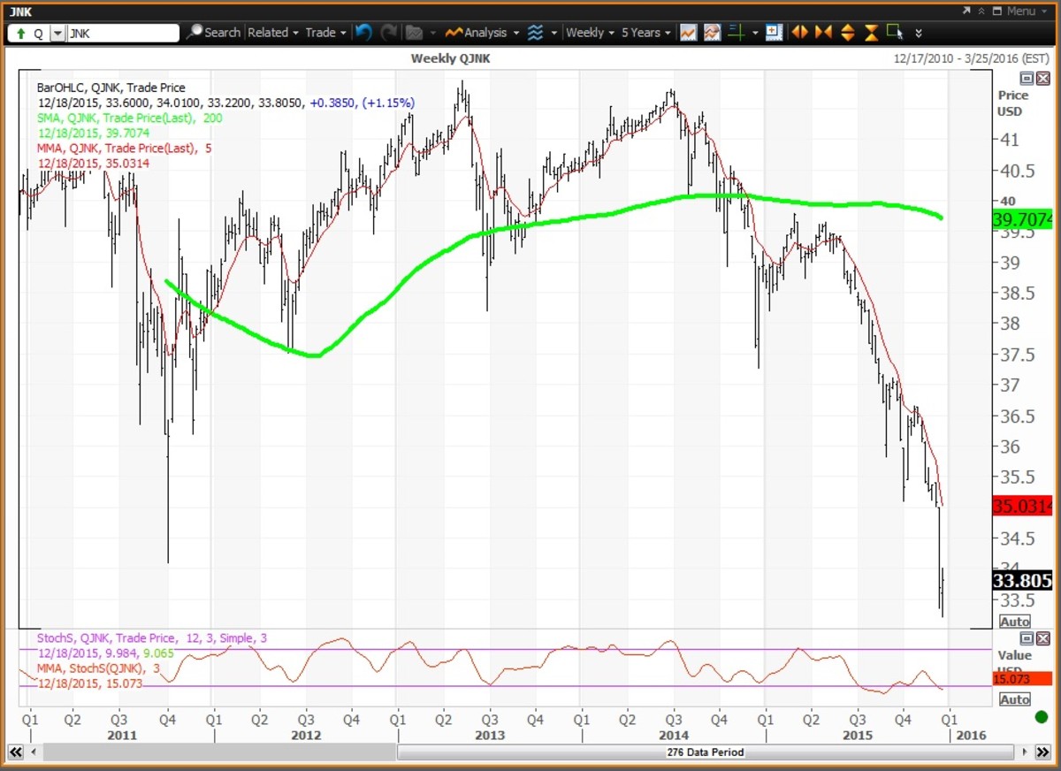
Task: Click the horizontal expand arrows icon
Action: pos(799,33)
